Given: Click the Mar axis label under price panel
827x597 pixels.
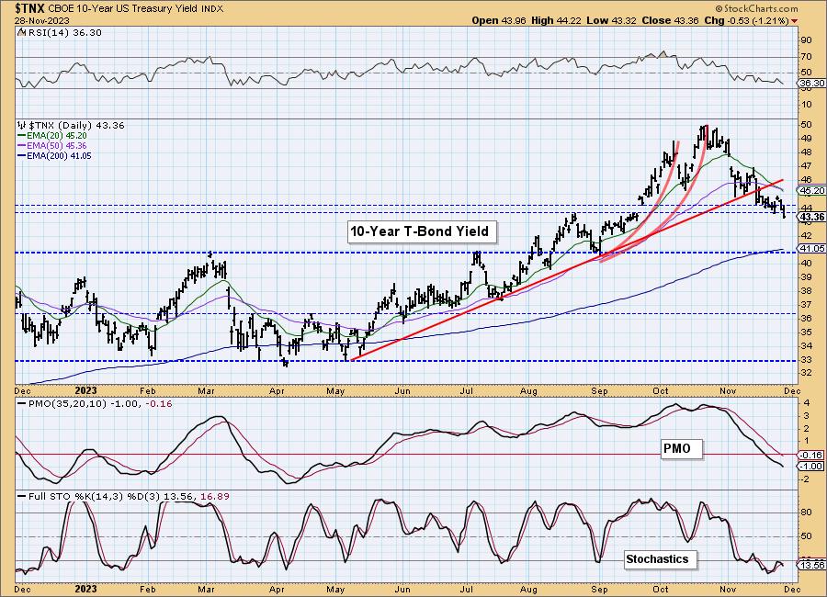Looking at the screenshot, I should 206,391.
